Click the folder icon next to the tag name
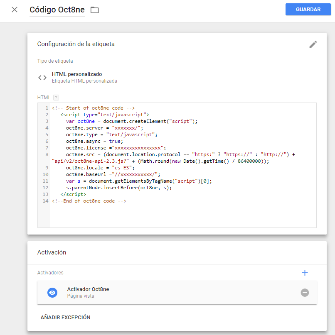This screenshot has width=335, height=335. pyautogui.click(x=95, y=10)
